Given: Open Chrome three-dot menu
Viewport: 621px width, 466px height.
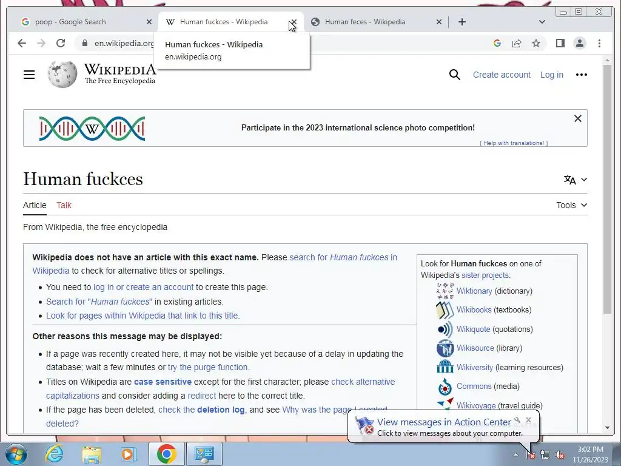Looking at the screenshot, I should [599, 43].
